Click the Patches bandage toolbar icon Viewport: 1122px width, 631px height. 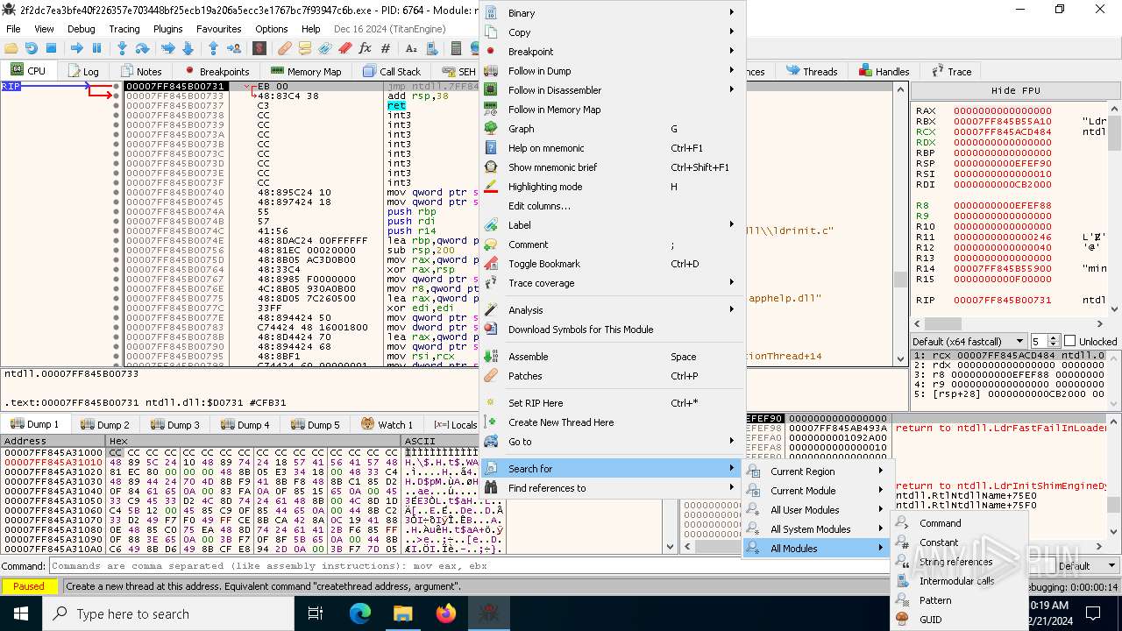pos(284,48)
